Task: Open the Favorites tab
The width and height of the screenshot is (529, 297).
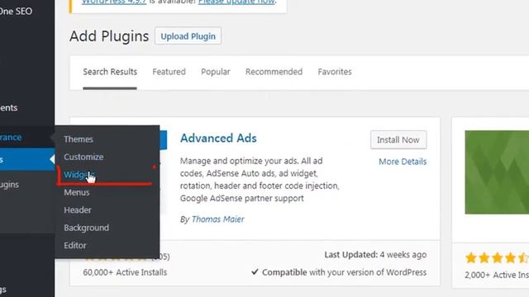Action: click(x=335, y=72)
